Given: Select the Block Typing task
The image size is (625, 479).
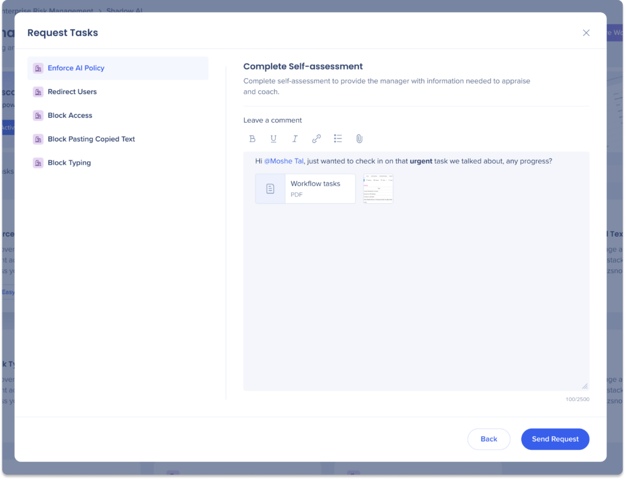Looking at the screenshot, I should click(68, 162).
